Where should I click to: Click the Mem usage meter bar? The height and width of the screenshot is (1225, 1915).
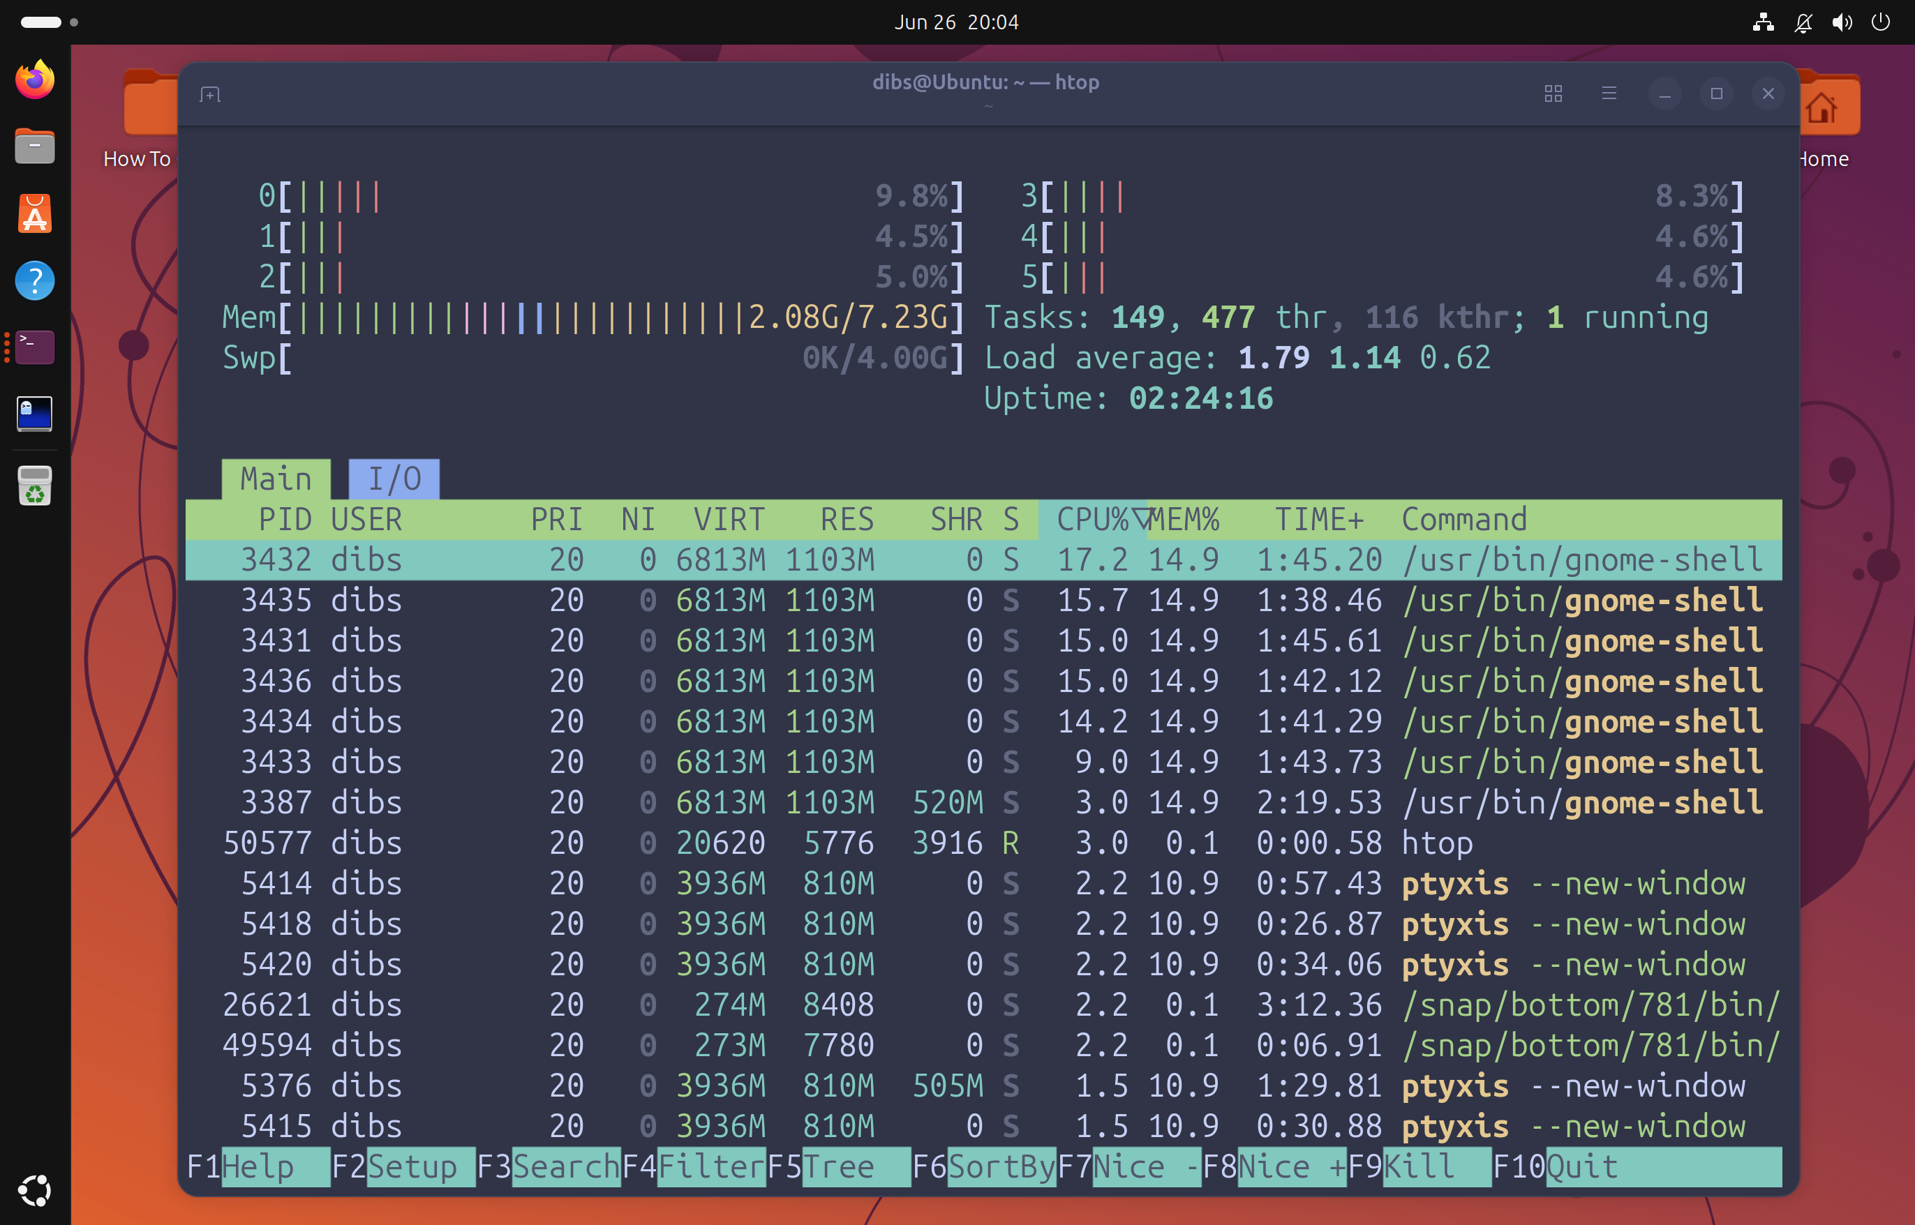pos(593,317)
